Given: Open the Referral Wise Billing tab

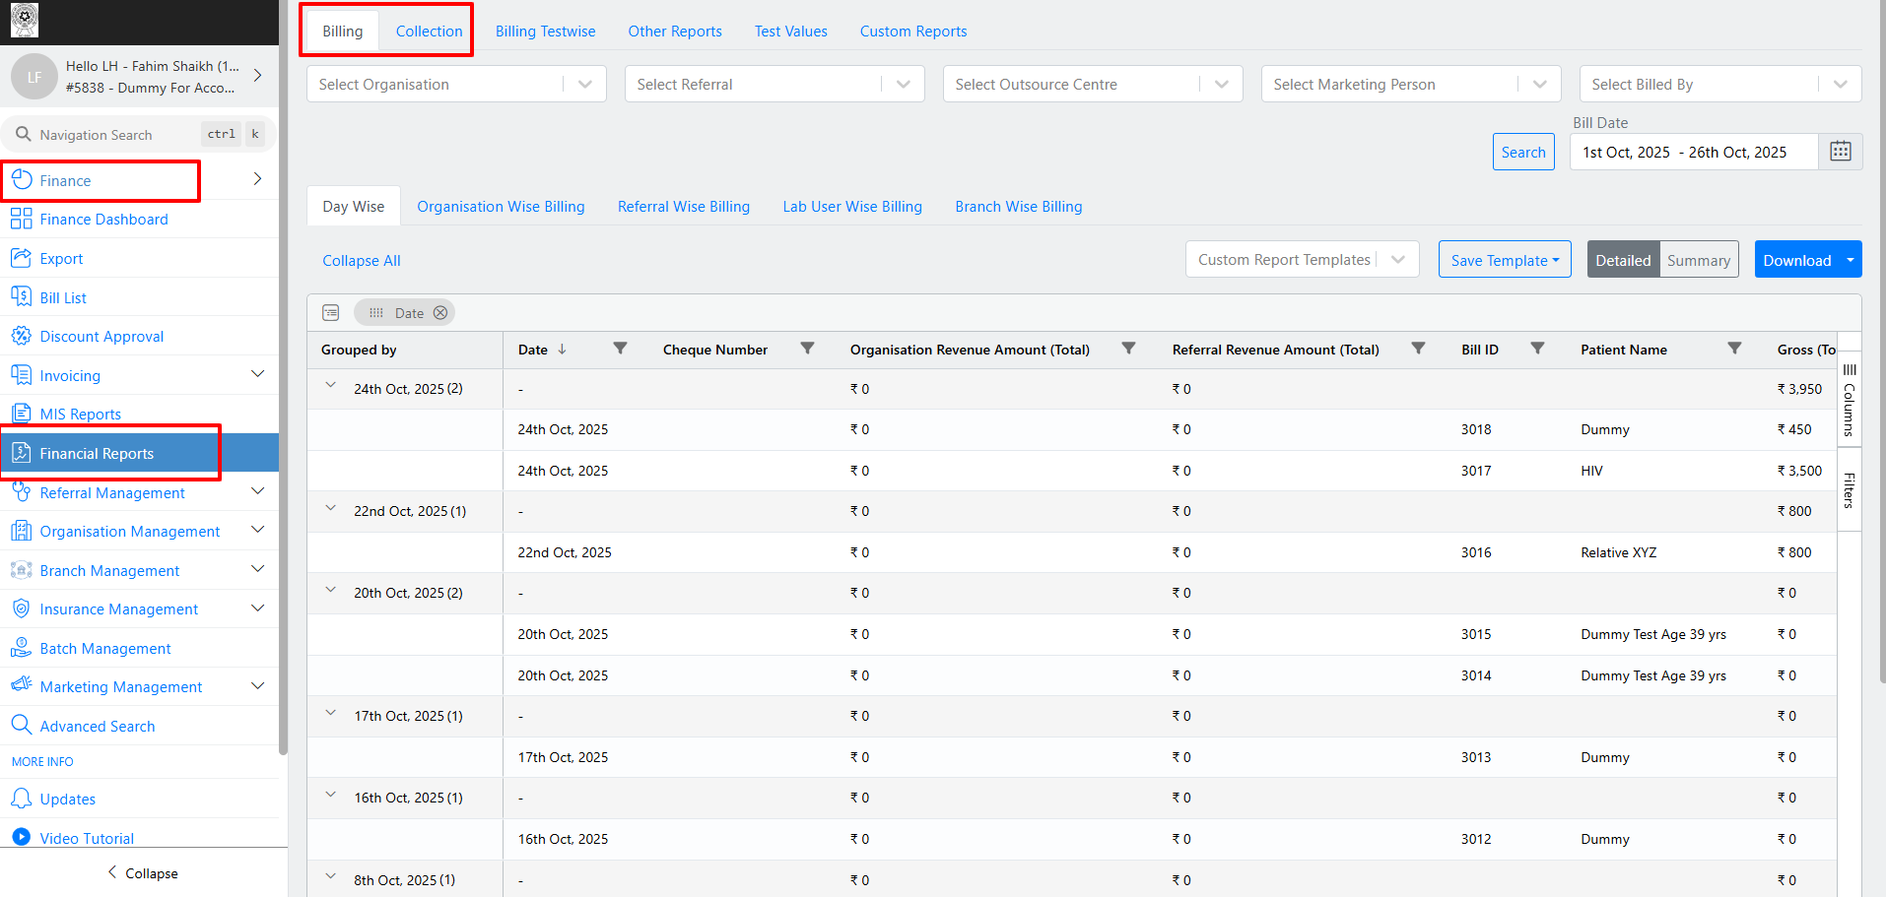Looking at the screenshot, I should point(683,207).
